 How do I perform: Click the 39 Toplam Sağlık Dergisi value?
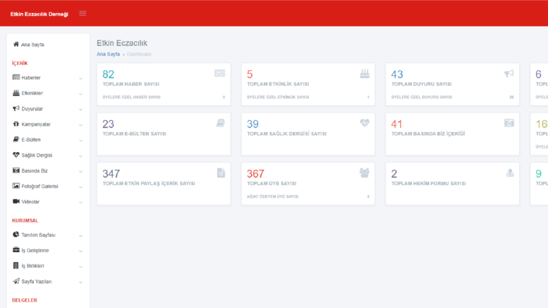pyautogui.click(x=253, y=124)
